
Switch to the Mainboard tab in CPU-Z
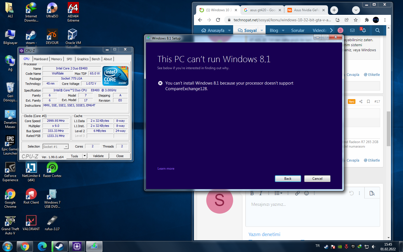[x=41, y=59]
